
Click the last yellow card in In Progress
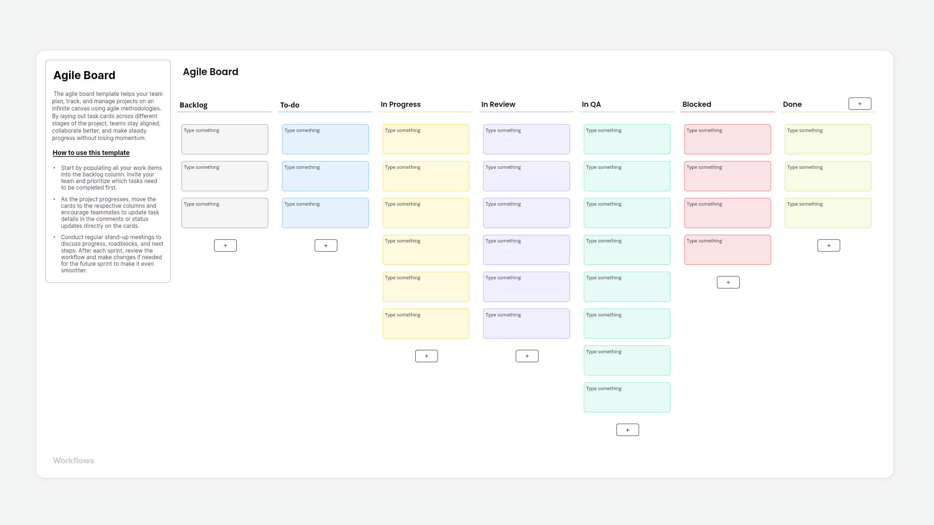coord(426,323)
